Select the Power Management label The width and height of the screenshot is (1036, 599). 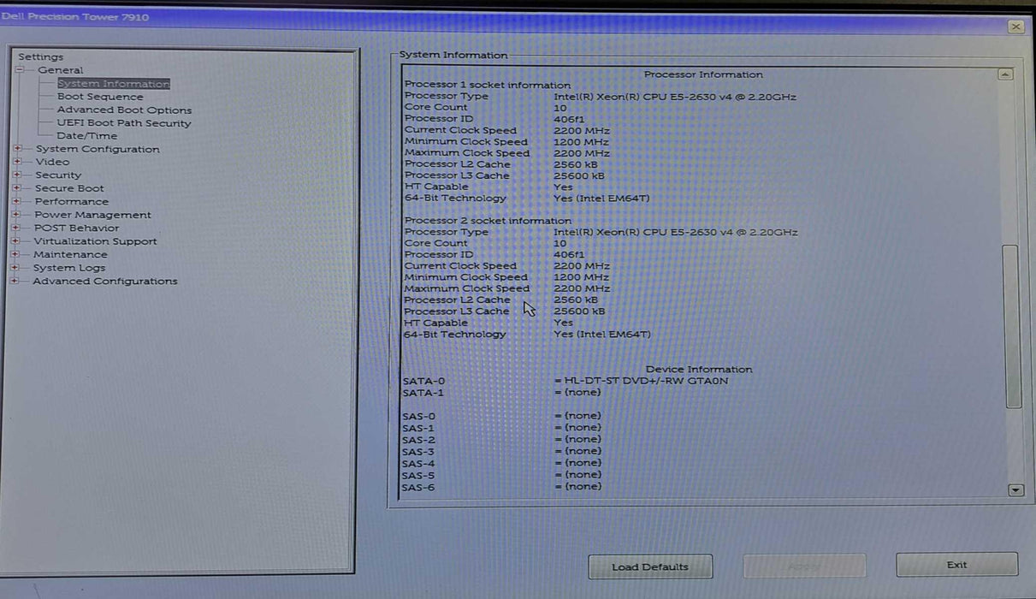tap(92, 215)
